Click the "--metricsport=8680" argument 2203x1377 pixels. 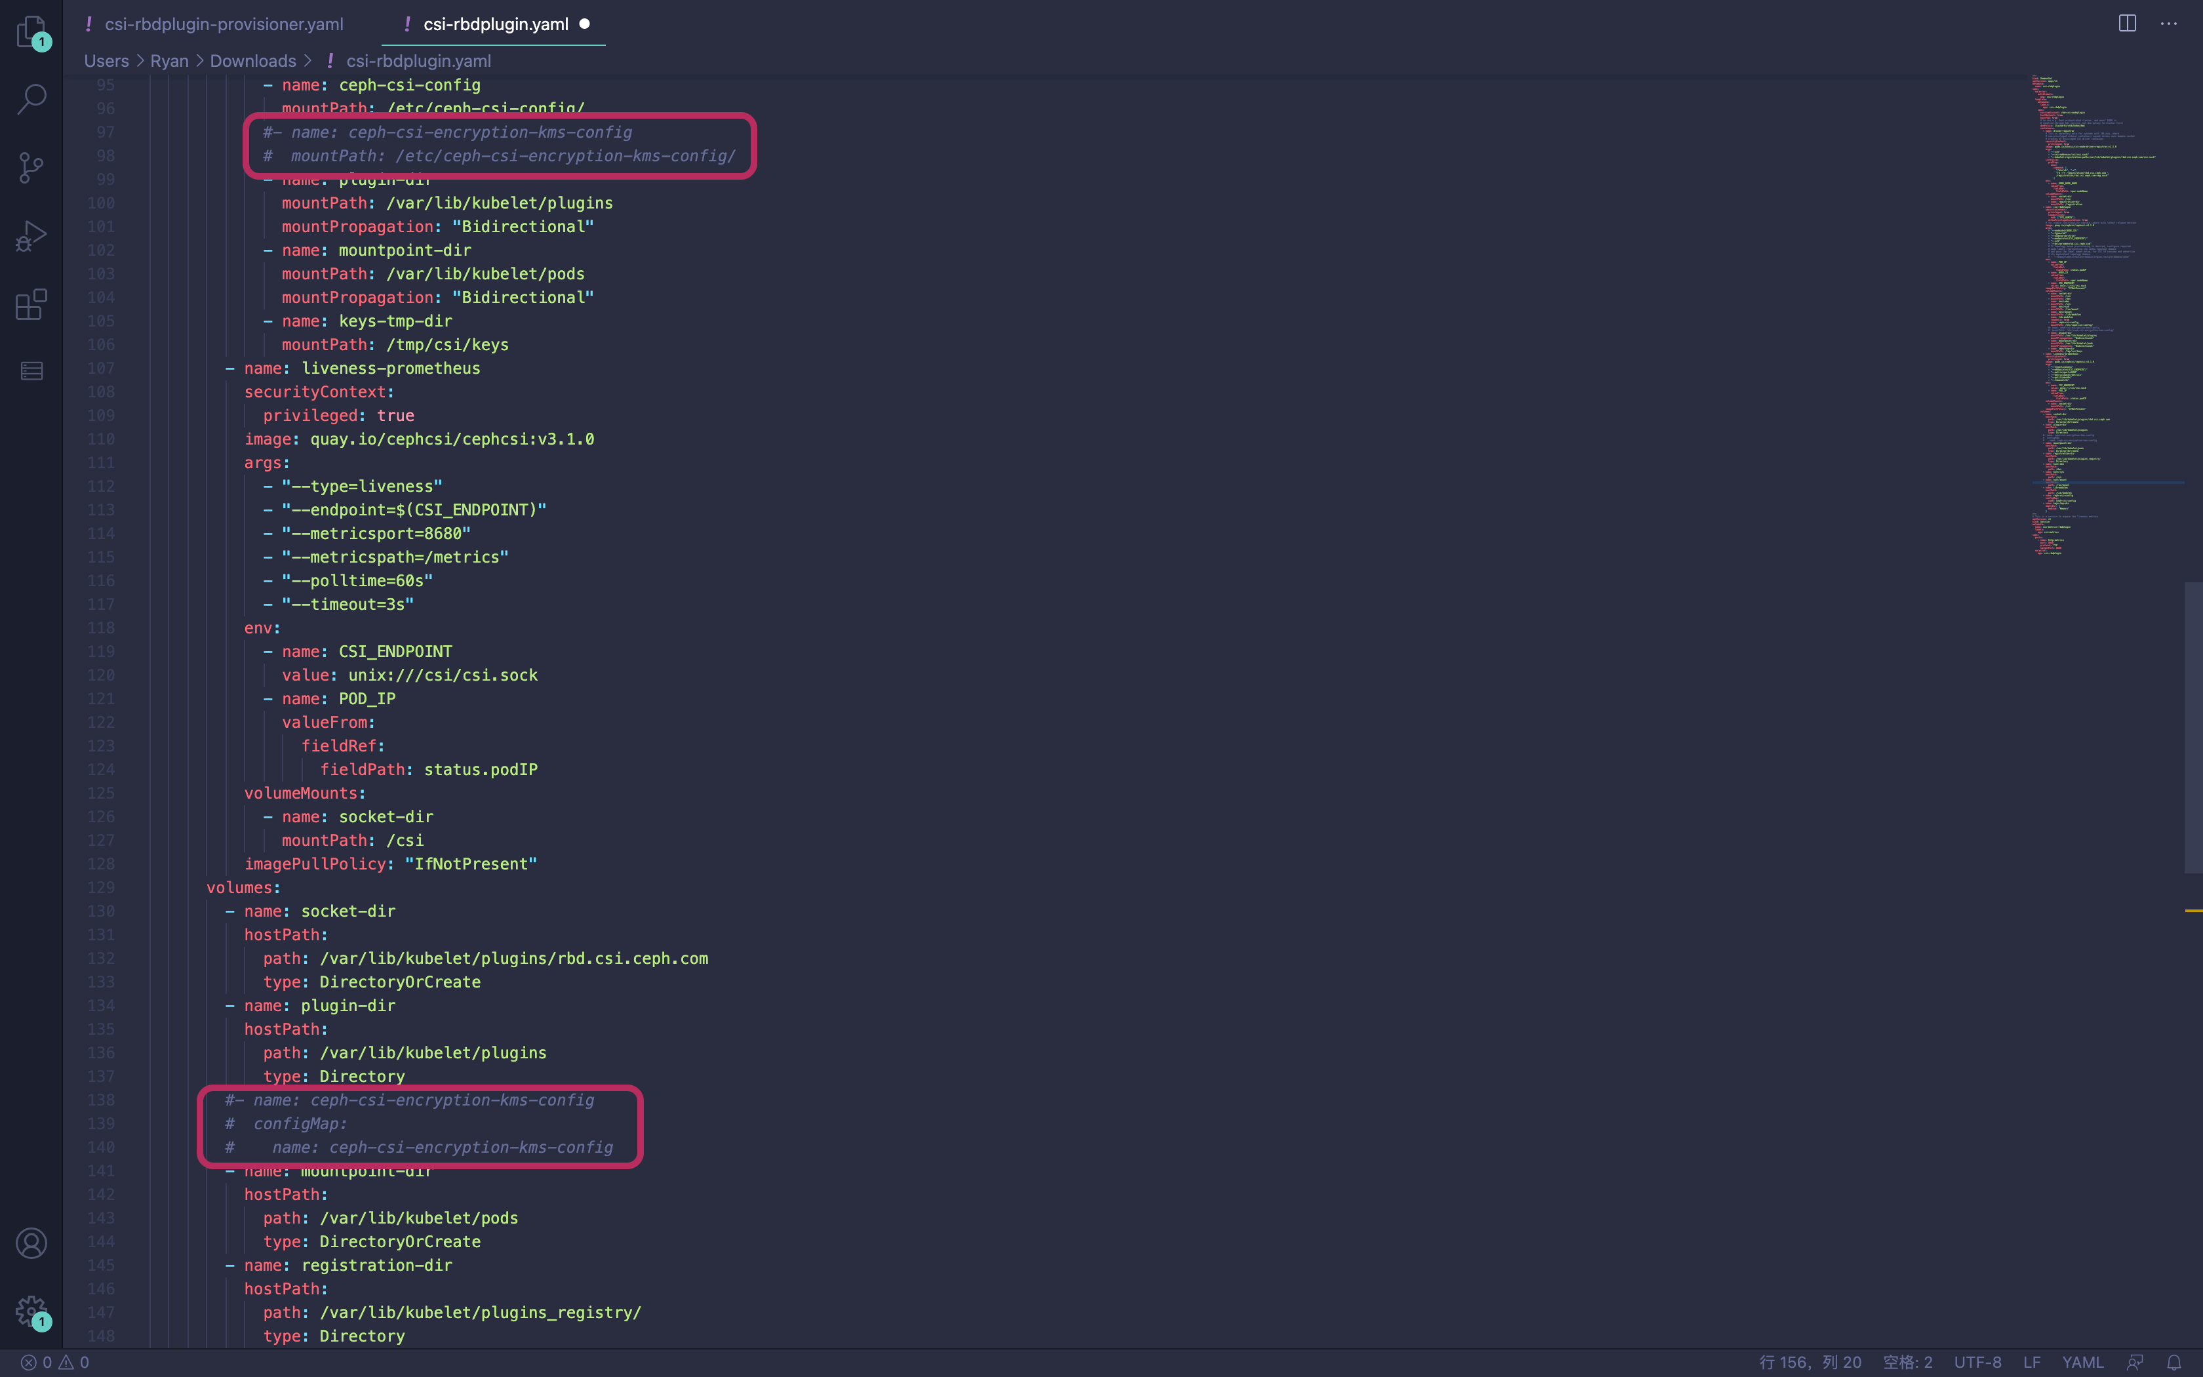tap(376, 532)
